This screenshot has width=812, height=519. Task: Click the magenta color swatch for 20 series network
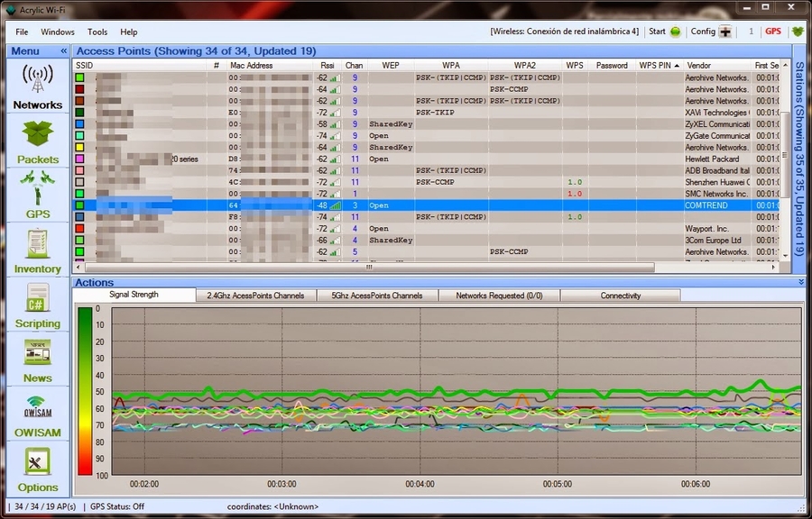pyautogui.click(x=80, y=159)
